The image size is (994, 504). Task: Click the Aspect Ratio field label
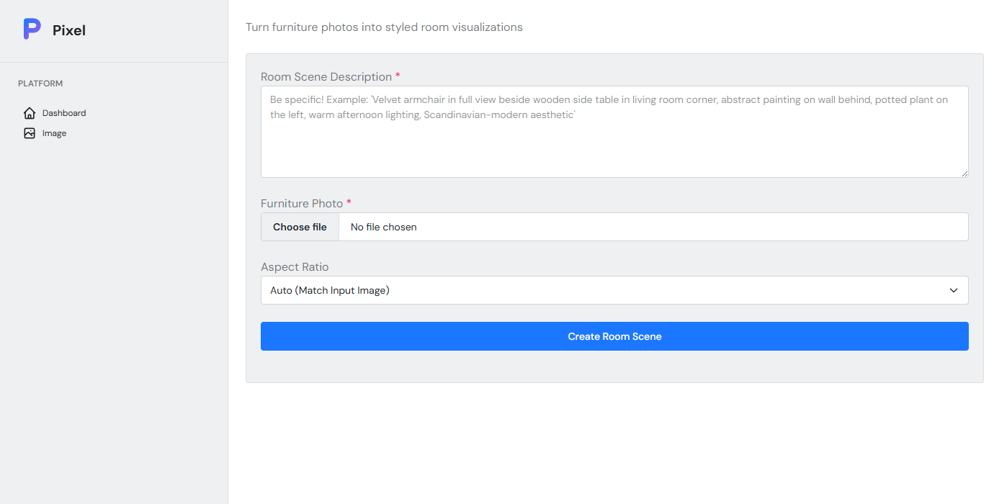[295, 266]
